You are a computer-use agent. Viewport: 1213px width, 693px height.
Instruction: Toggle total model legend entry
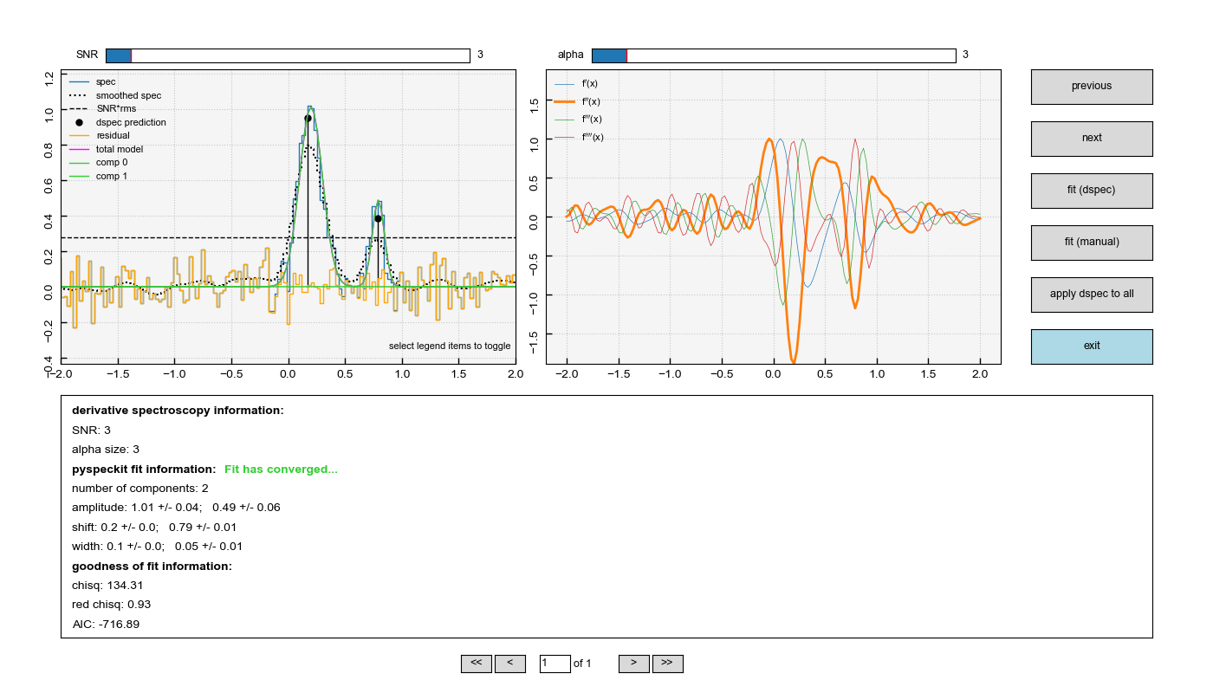pyautogui.click(x=107, y=149)
